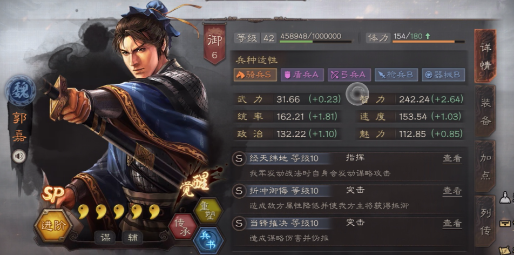Click the green stamina up arrow

point(428,36)
